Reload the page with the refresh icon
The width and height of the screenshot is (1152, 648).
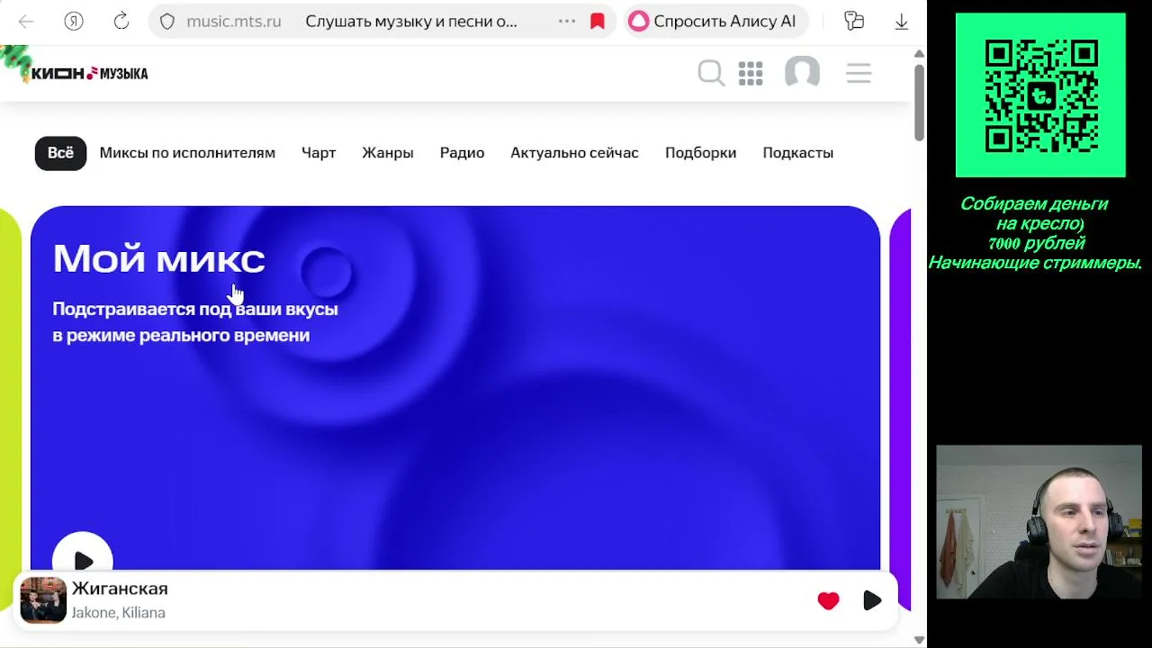[x=121, y=22]
